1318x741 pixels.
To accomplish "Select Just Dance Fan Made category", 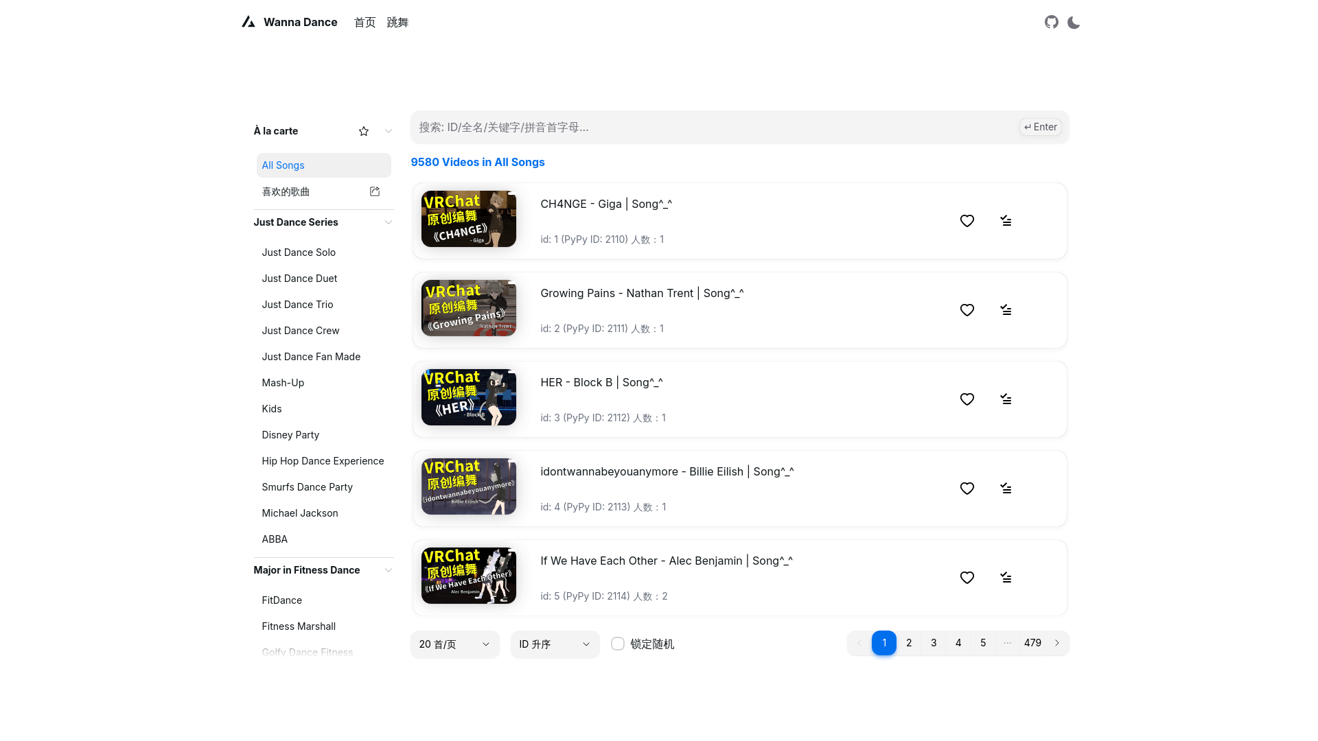I will point(311,357).
